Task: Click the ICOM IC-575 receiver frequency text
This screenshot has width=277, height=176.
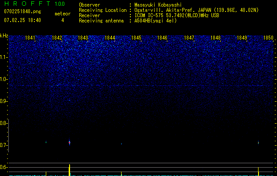Action: (177, 15)
